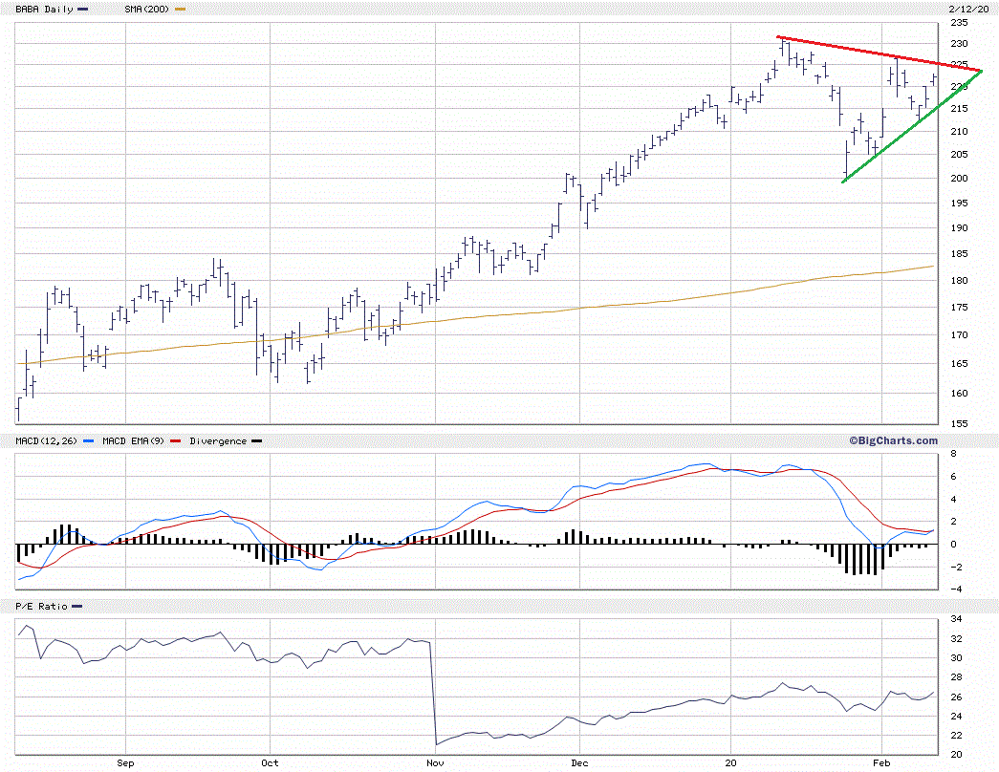Select the "Divergence" legend label
This screenshot has height=772, width=999.
click(x=218, y=440)
